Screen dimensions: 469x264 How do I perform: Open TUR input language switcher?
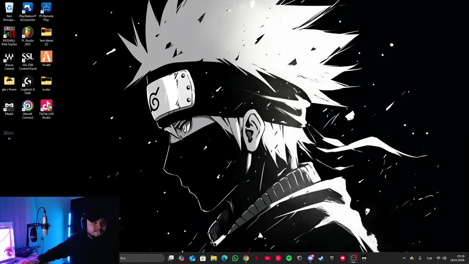[x=429, y=258]
